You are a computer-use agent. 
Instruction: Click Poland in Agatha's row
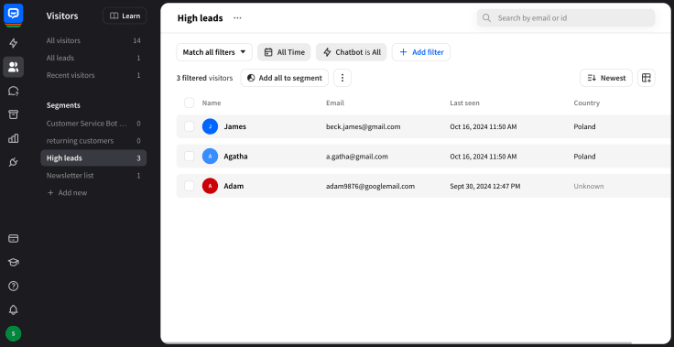[584, 156]
